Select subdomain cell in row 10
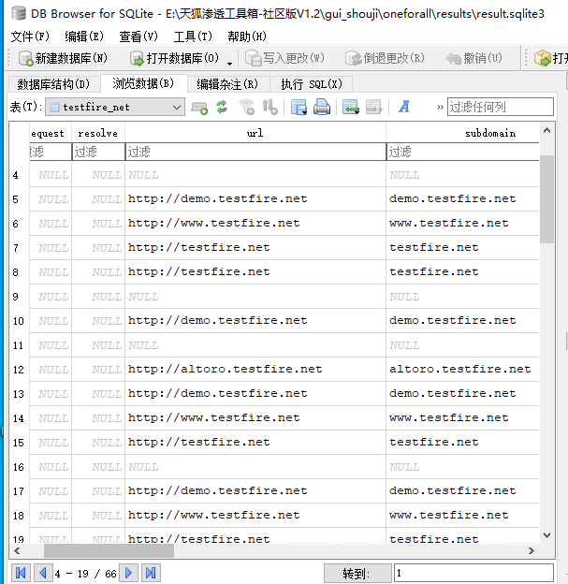The height and width of the screenshot is (584, 568). pyautogui.click(x=462, y=321)
